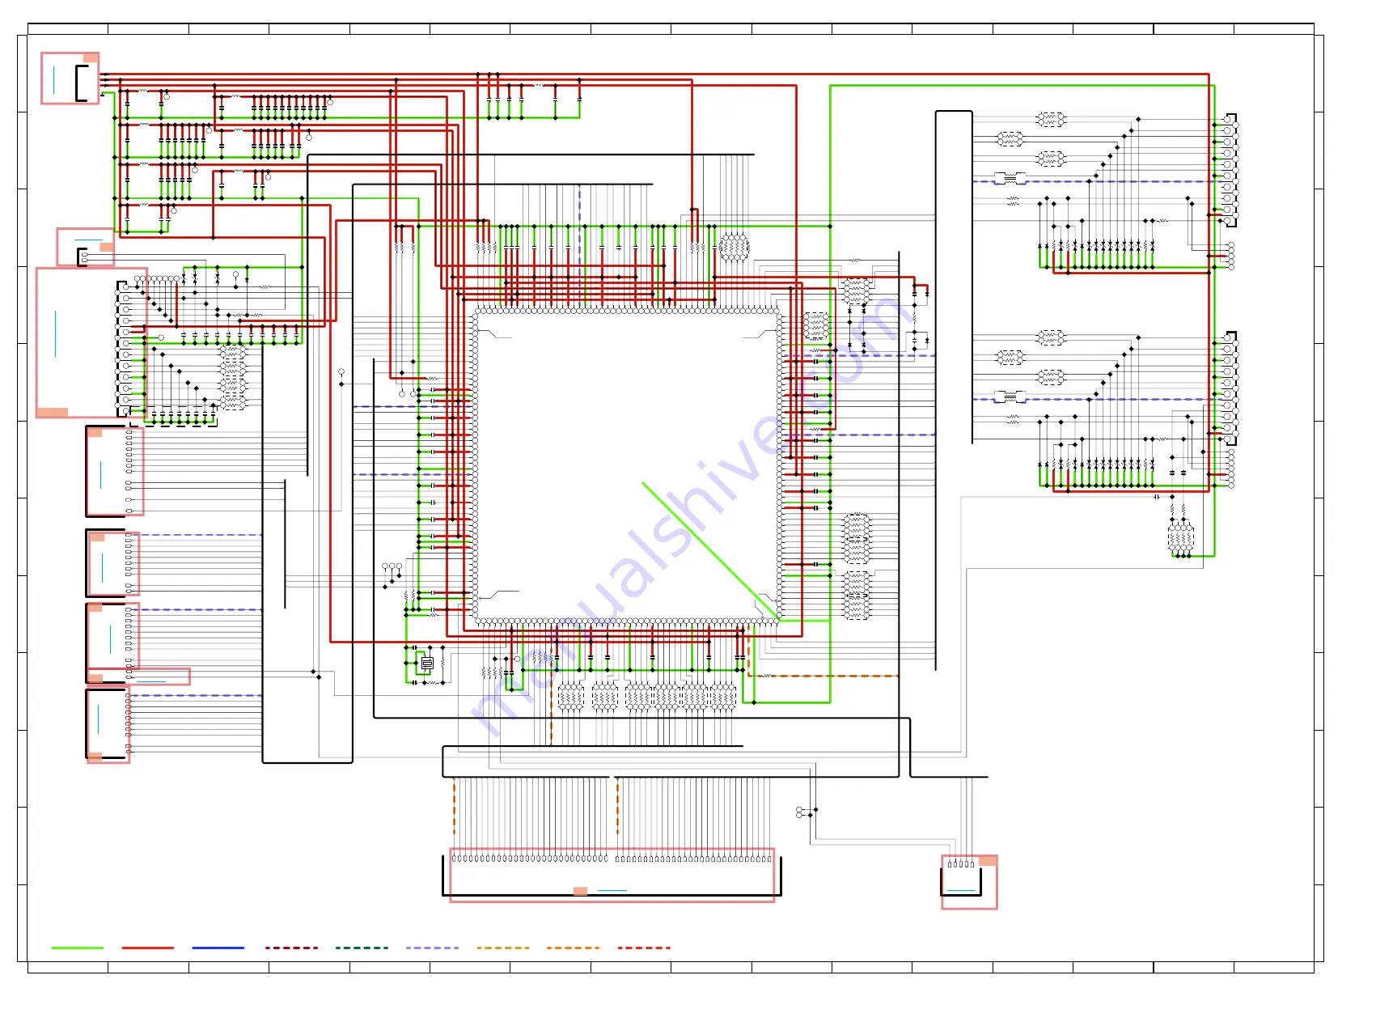Image resolution: width=1376 pixels, height=1022 pixels.
Task: Select the dashed dark-green legend line
Action: coord(362,948)
